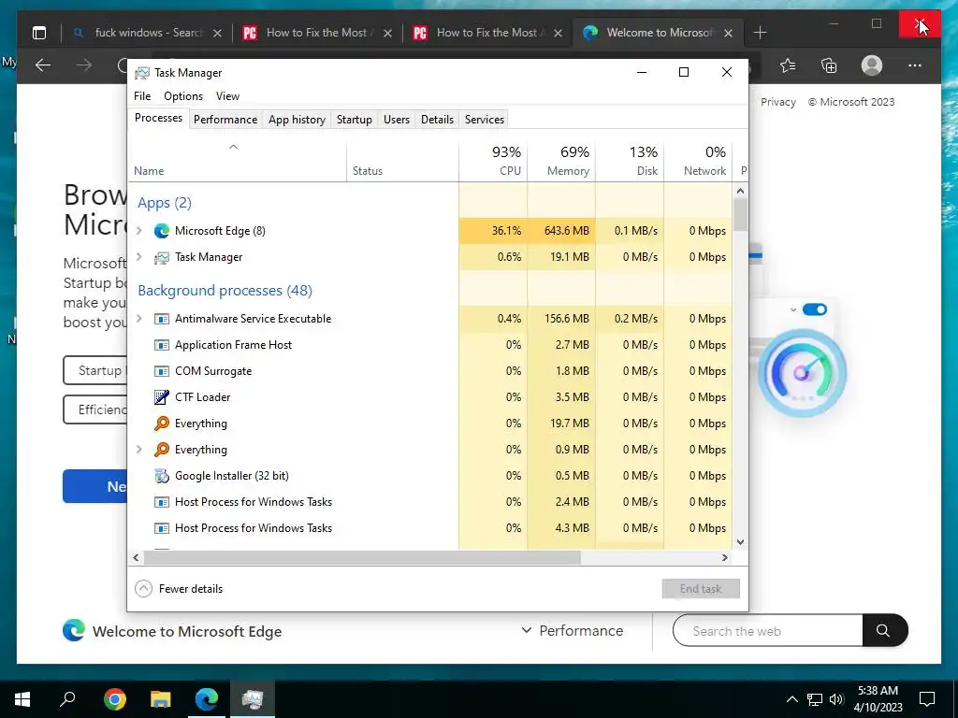Click the scroll right arrow in Task Manager
This screenshot has height=718, width=958.
pyautogui.click(x=725, y=557)
